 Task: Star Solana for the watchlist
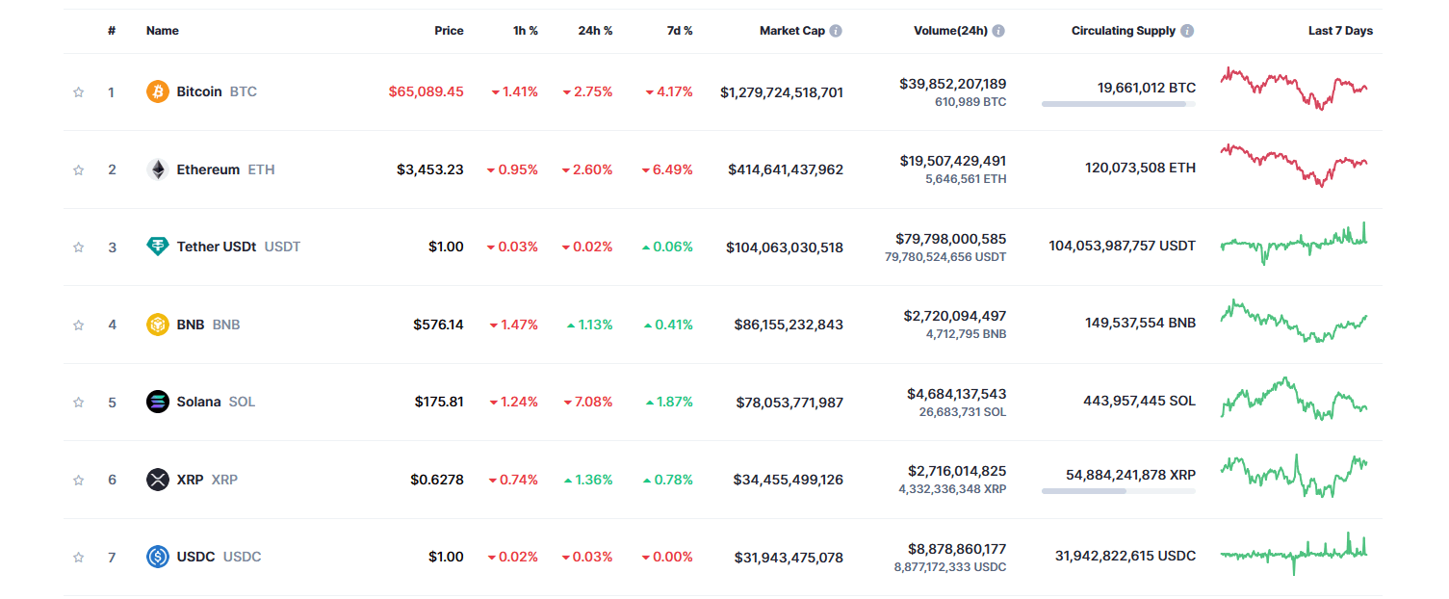(78, 403)
